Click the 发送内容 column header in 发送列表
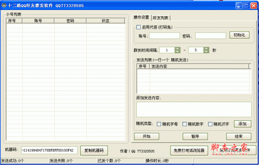This screenshot has width=259, height=165. 199,66
